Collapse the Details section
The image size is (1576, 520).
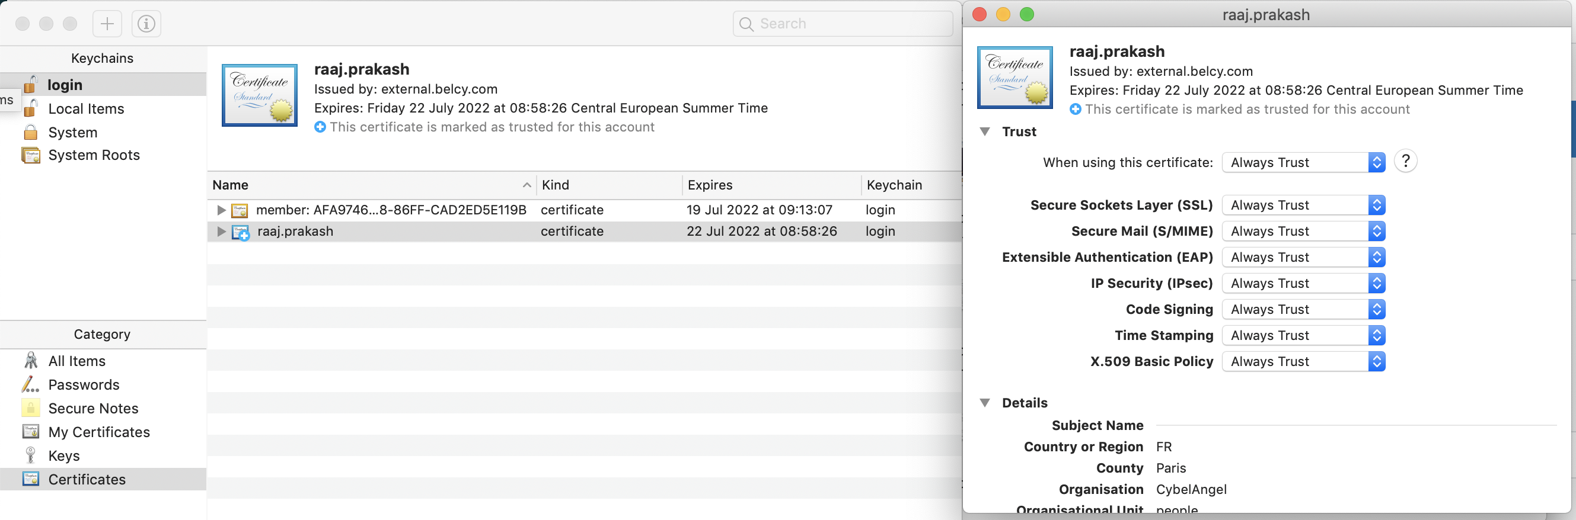pos(985,403)
